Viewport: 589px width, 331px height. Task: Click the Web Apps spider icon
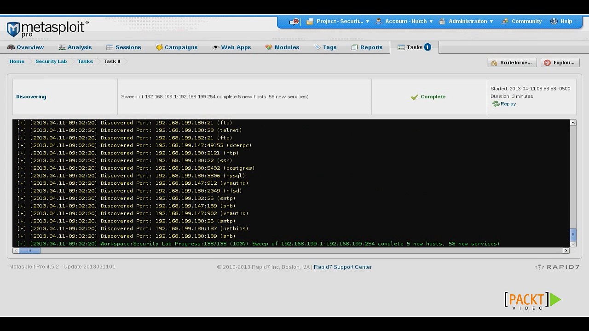(215, 47)
